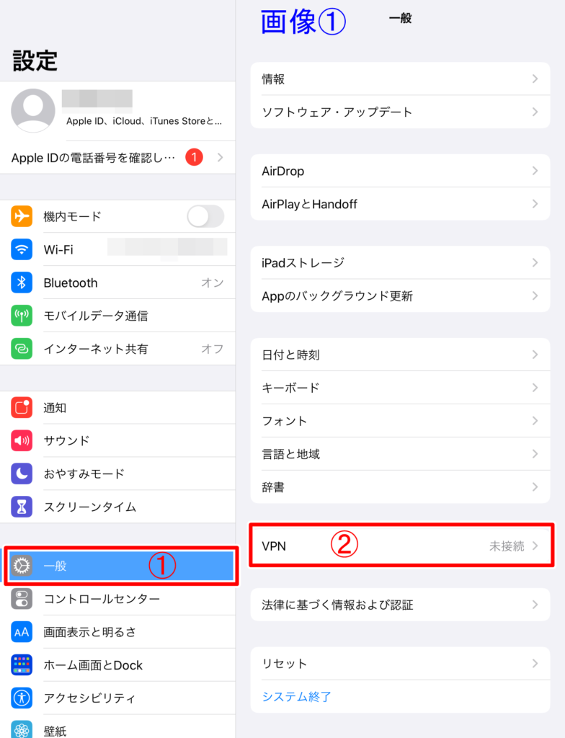Select the green mobile data antenna icon
Screen dimensions: 565x738
[22, 316]
